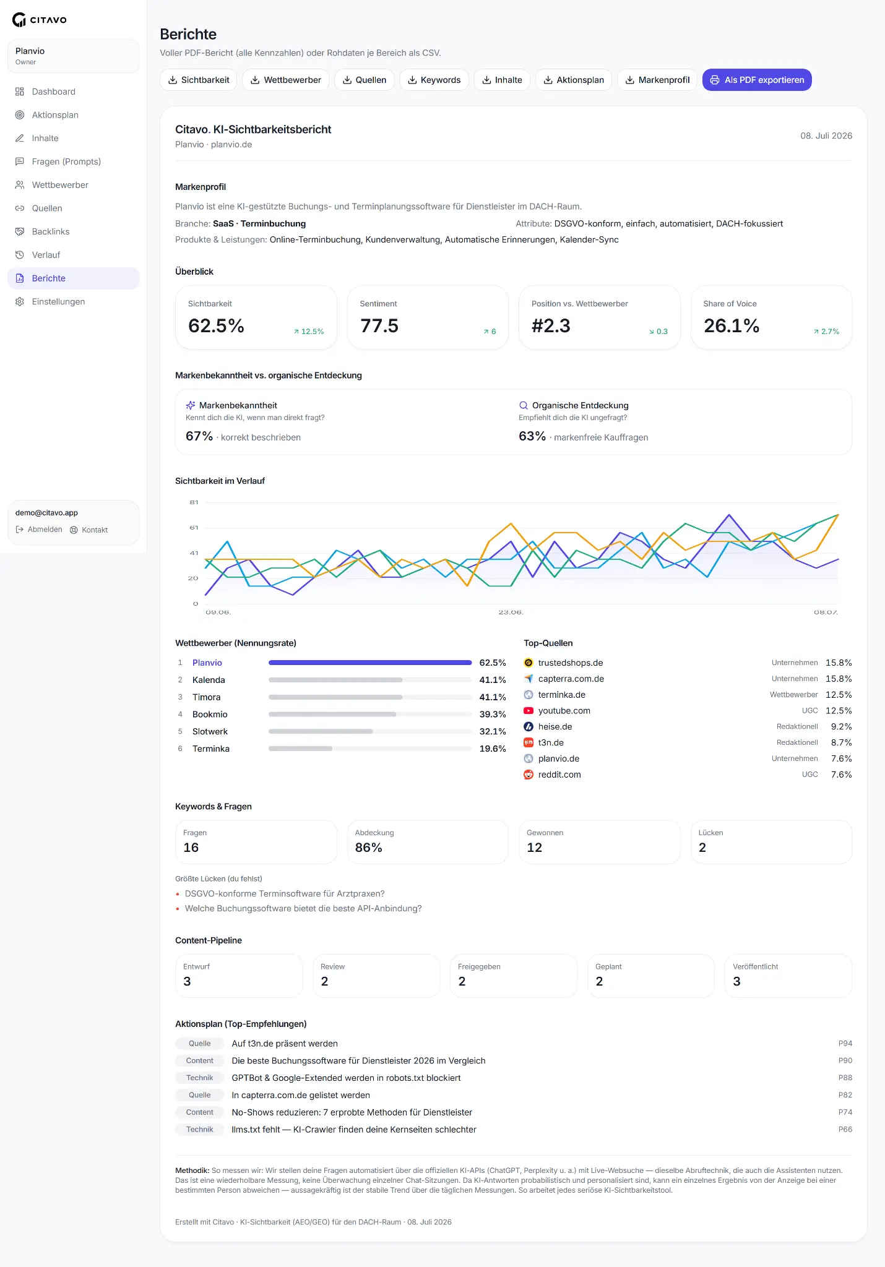Click the Kalenda mention-rate bar
The width and height of the screenshot is (885, 1267).
370,680
